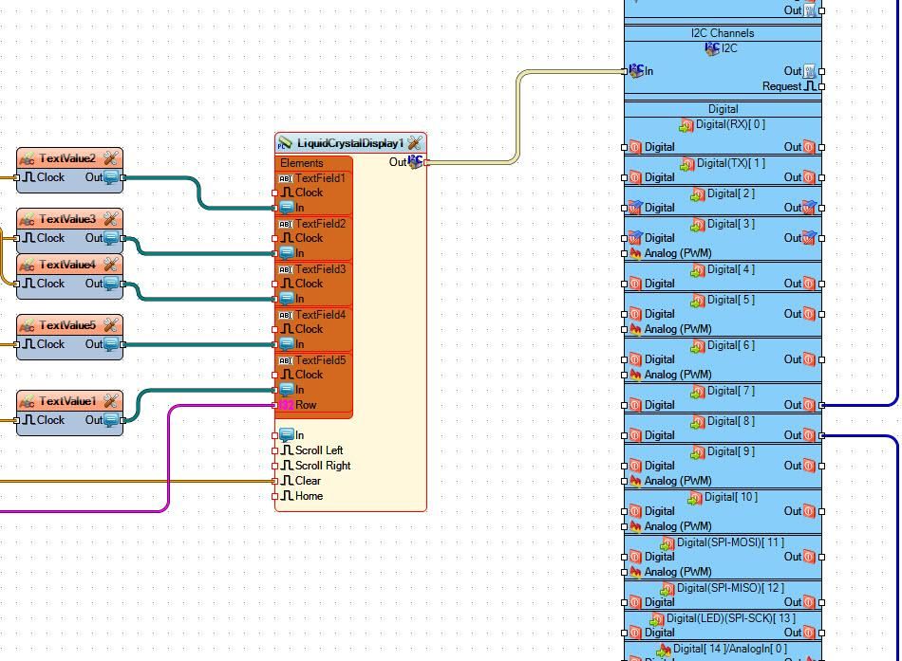Select TextValue1 Clock input pin
The width and height of the screenshot is (902, 661).
click(29, 420)
